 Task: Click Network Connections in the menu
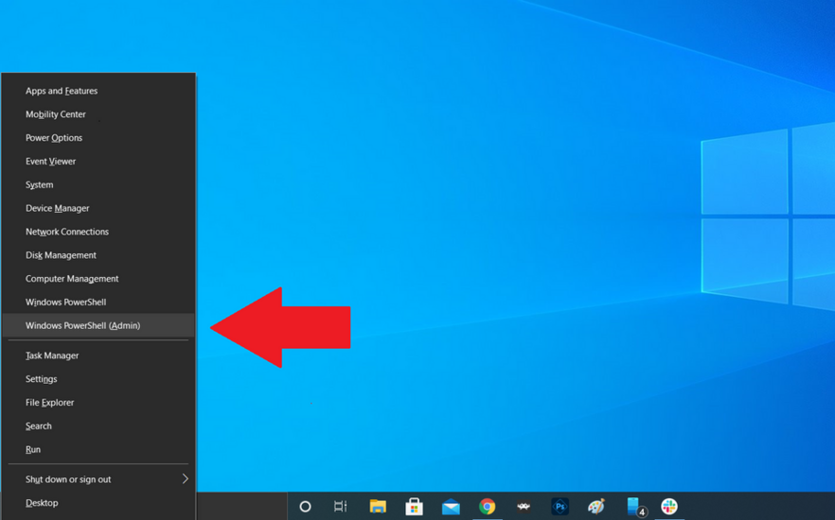[x=67, y=232]
